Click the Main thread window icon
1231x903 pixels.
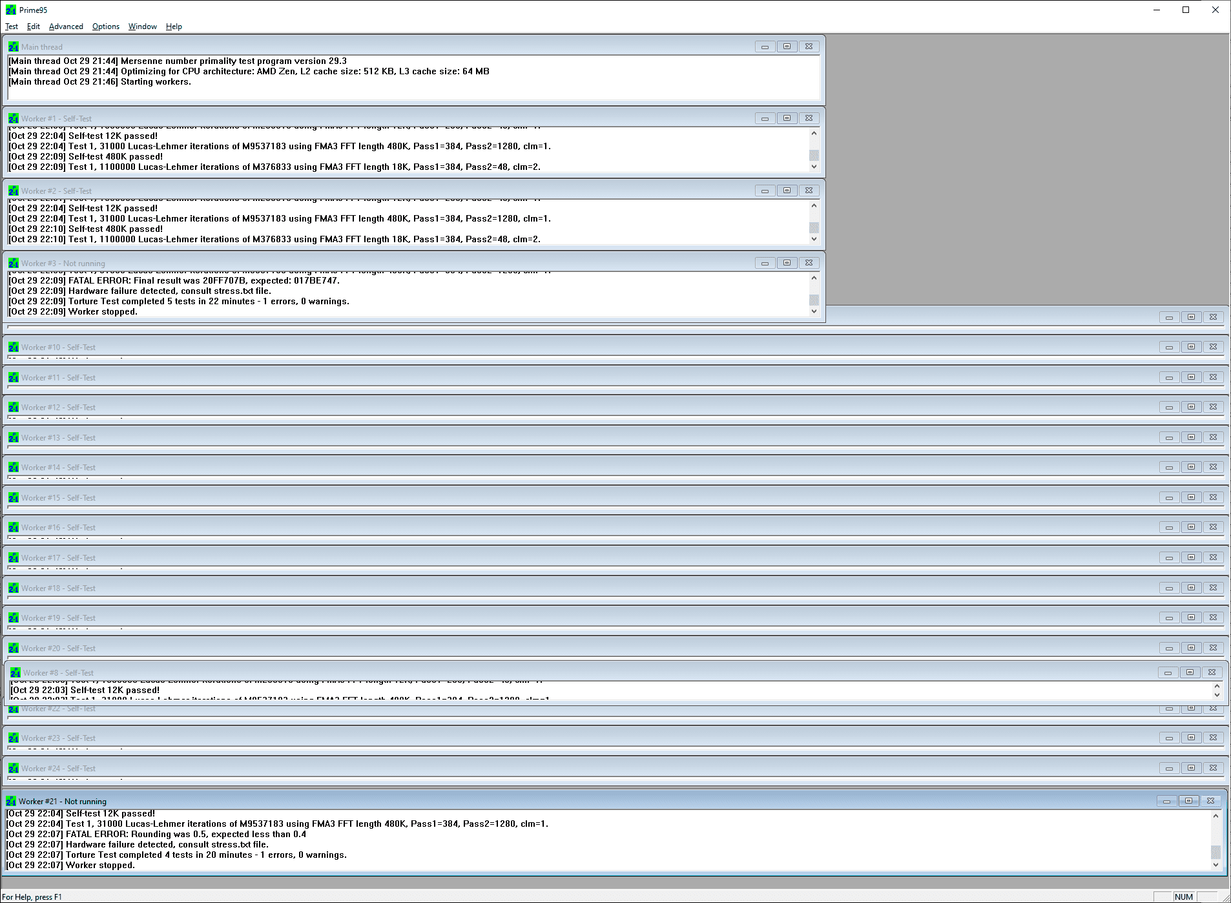pyautogui.click(x=14, y=47)
